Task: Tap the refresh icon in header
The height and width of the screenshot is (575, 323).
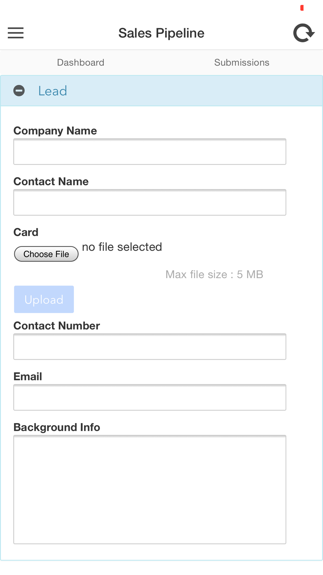Action: 304,33
